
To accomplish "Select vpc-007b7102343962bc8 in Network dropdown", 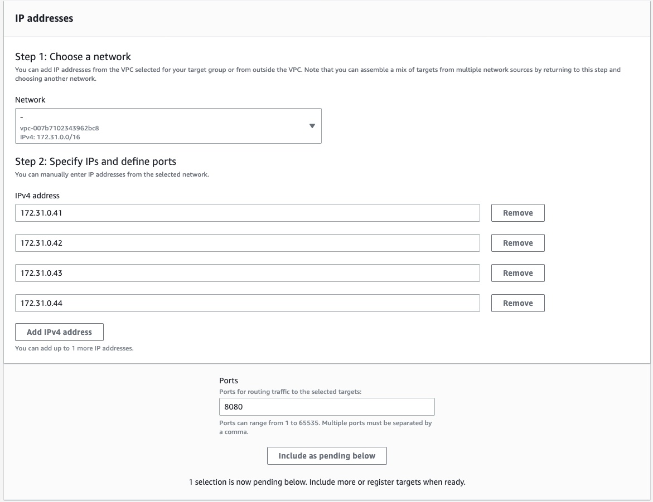I will point(167,126).
